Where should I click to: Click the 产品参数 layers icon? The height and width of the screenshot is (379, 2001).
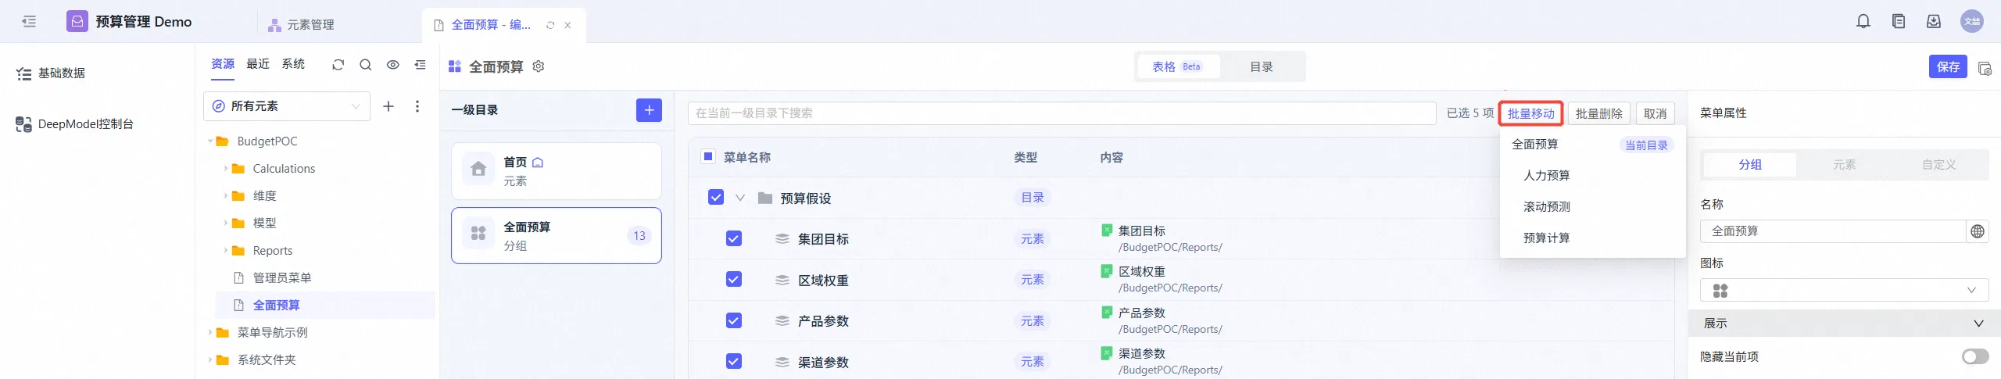pyautogui.click(x=782, y=321)
